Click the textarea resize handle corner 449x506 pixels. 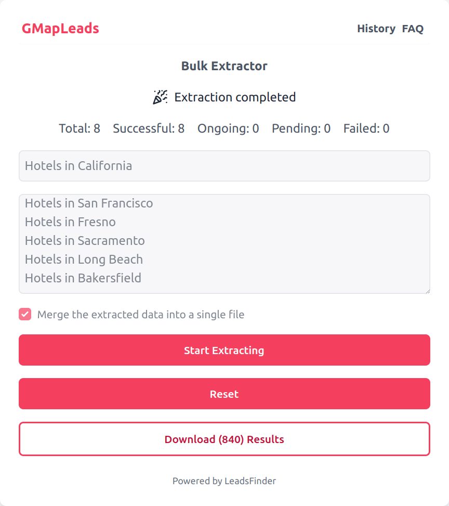pyautogui.click(x=427, y=291)
